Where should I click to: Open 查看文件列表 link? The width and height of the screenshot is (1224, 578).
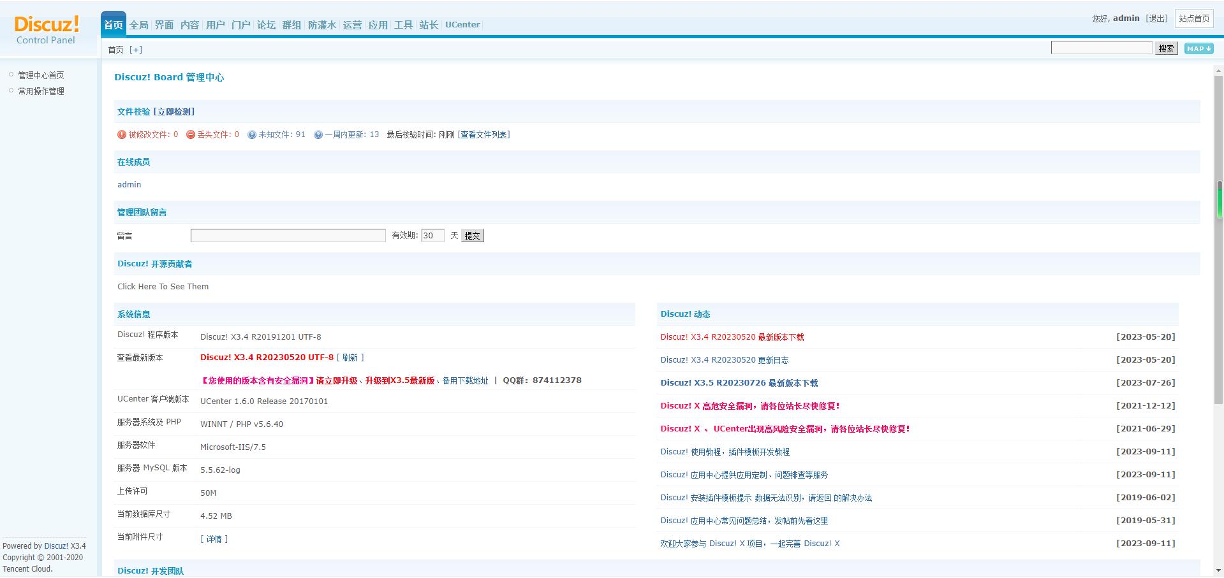(484, 134)
